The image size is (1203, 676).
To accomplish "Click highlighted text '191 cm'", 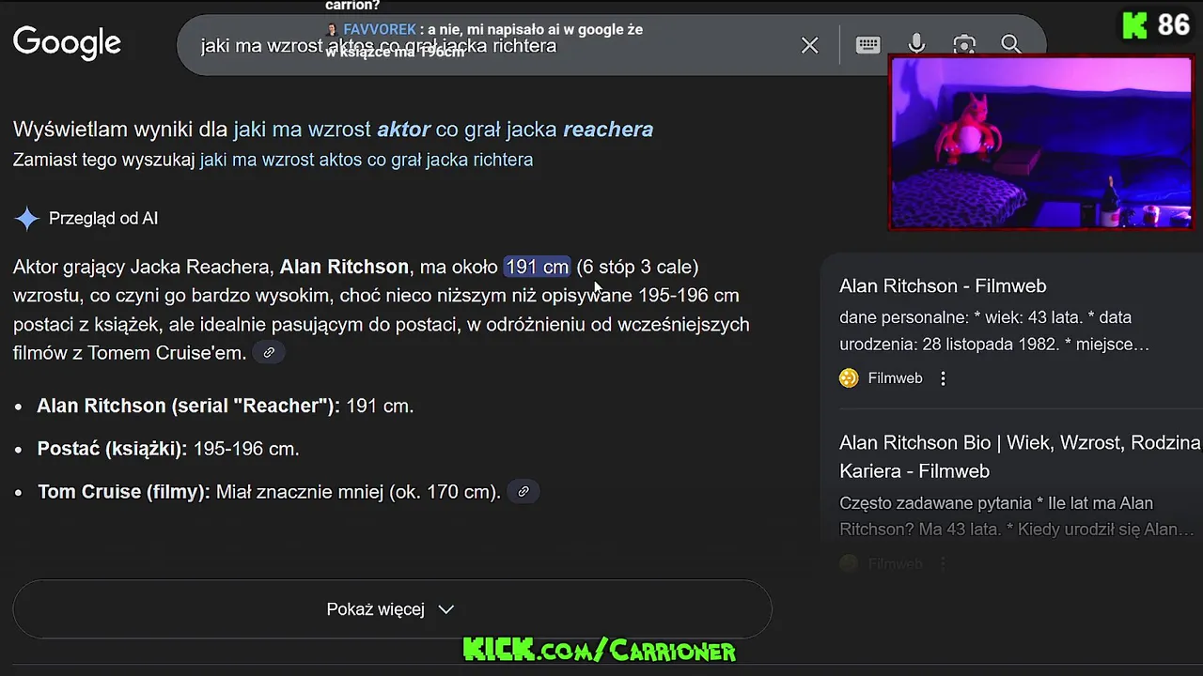I will [537, 267].
